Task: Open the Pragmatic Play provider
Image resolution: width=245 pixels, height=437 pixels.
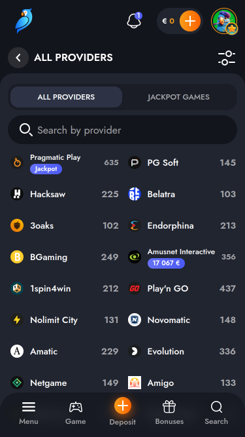Action: click(65, 162)
